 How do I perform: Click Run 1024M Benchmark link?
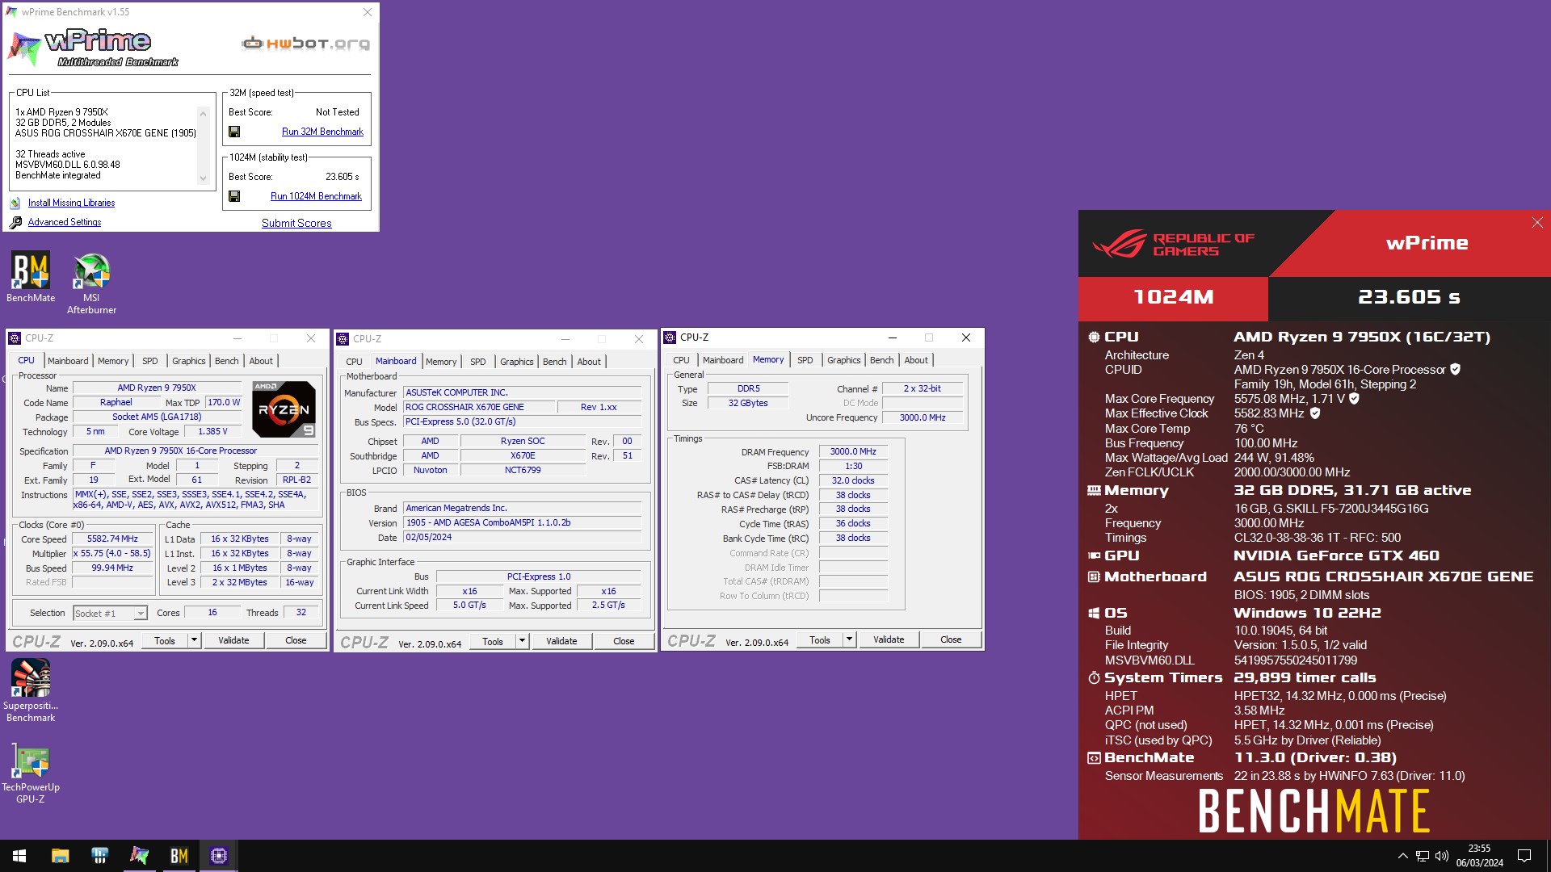(316, 196)
